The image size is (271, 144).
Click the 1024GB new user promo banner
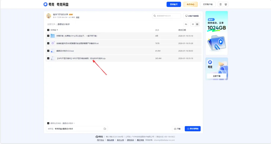tap(217, 33)
